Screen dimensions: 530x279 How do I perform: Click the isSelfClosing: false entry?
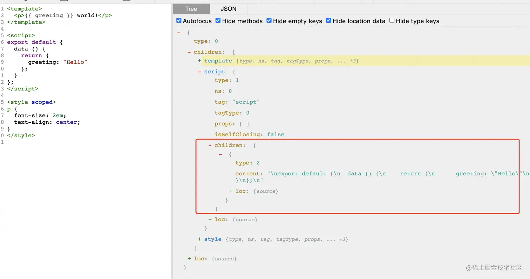click(x=250, y=134)
